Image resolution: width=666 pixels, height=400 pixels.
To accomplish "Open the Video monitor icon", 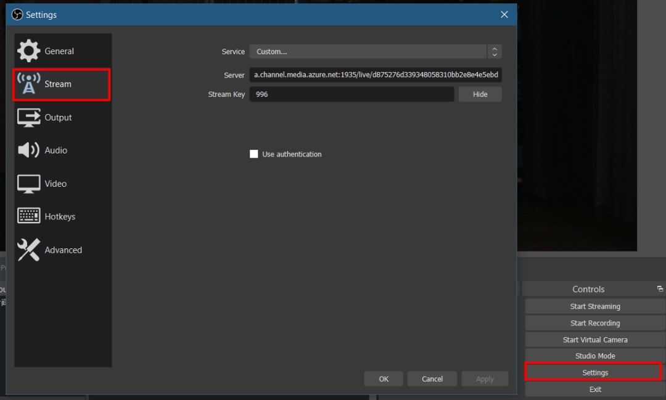I will [x=28, y=184].
